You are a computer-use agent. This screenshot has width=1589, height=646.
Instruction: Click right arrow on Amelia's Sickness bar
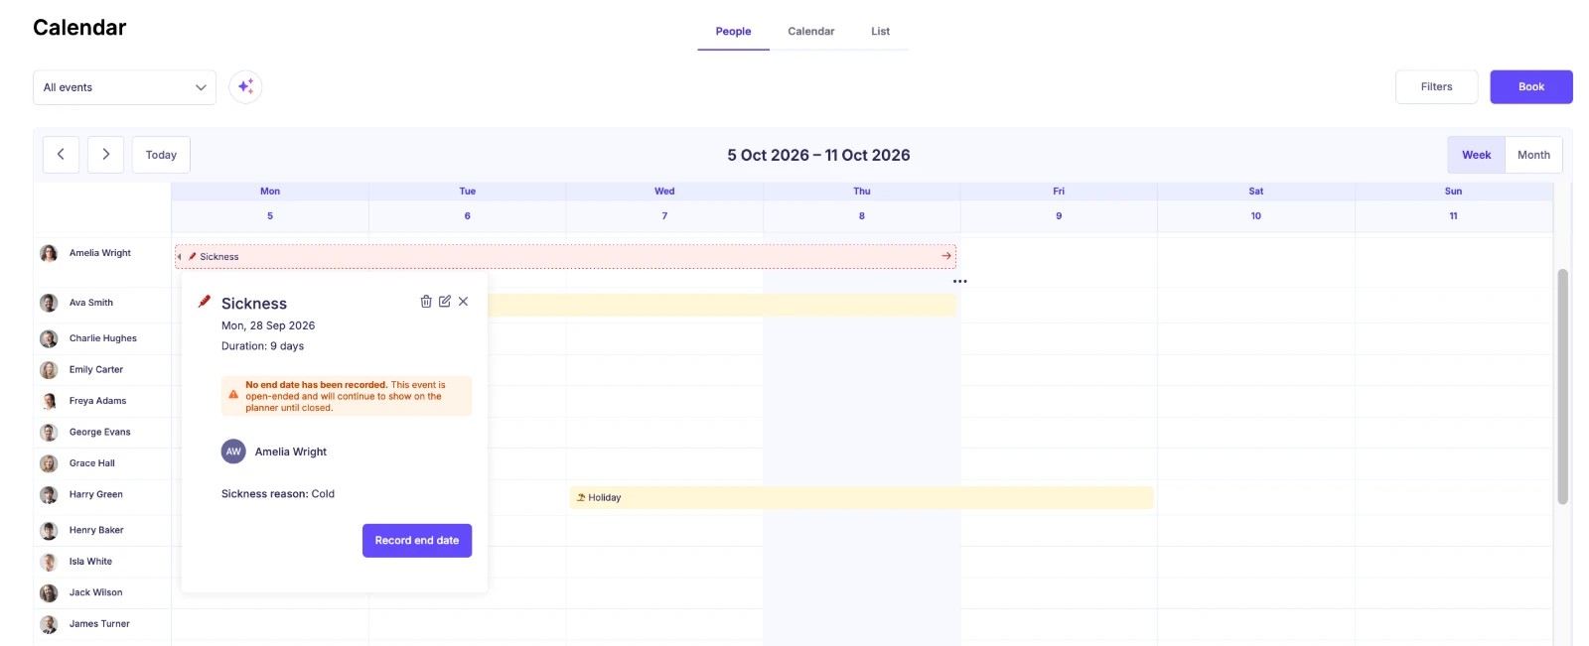[946, 256]
